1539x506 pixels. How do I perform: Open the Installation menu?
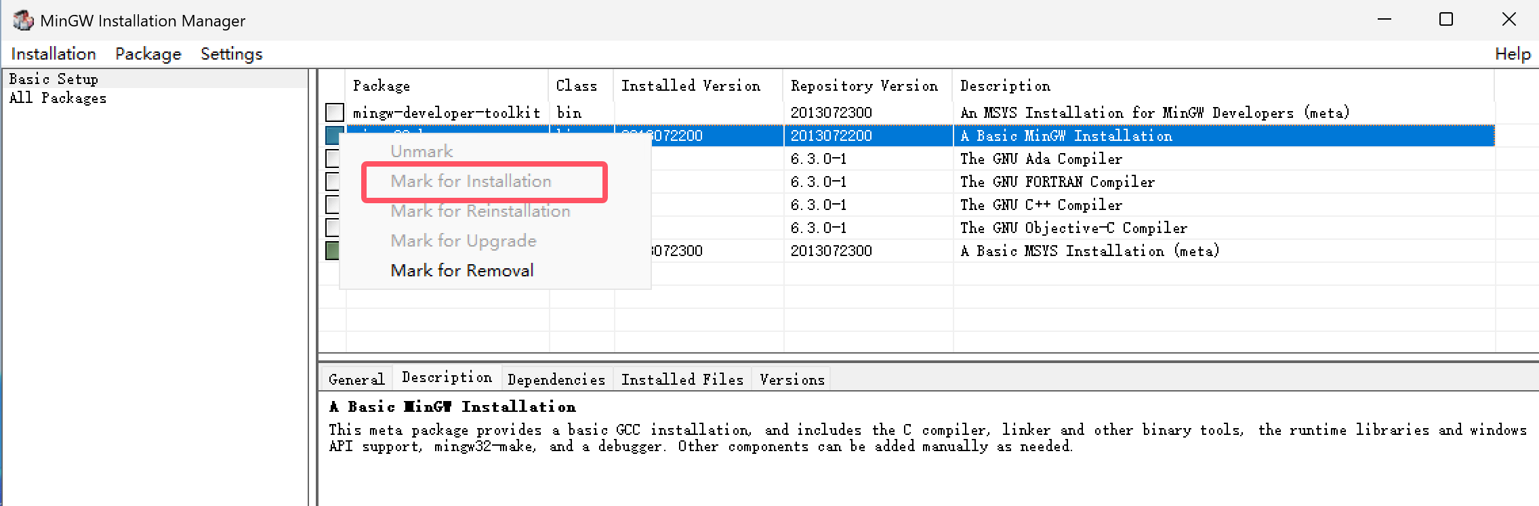coord(54,54)
